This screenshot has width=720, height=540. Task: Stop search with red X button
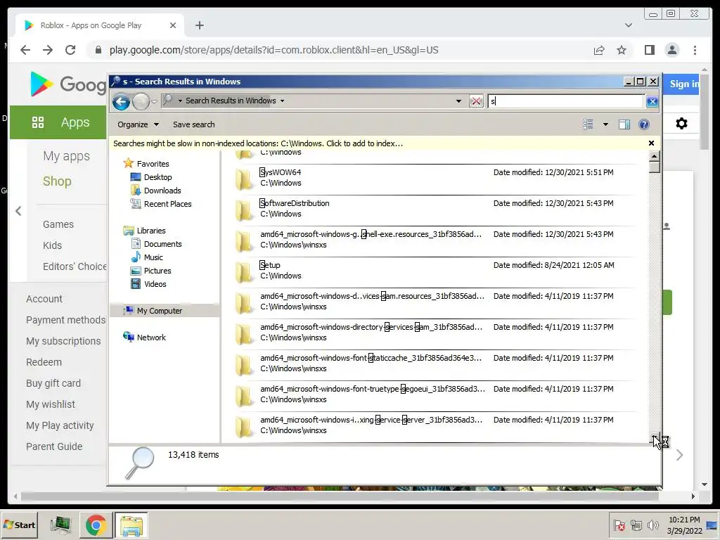click(x=476, y=101)
